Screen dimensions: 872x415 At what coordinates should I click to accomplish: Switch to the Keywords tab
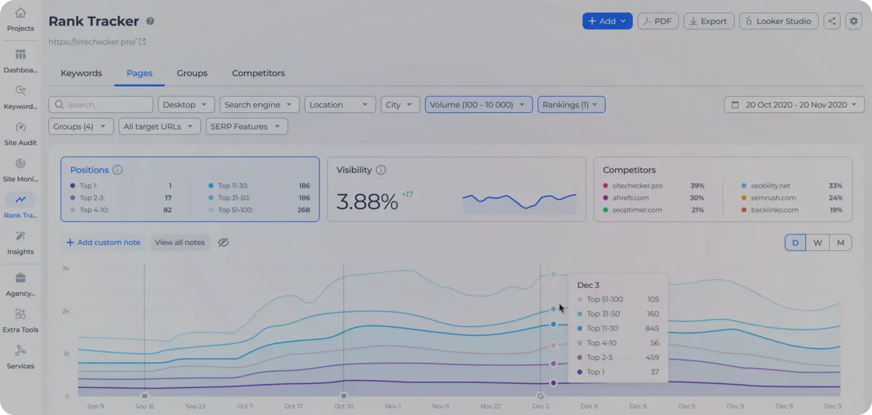tap(81, 73)
